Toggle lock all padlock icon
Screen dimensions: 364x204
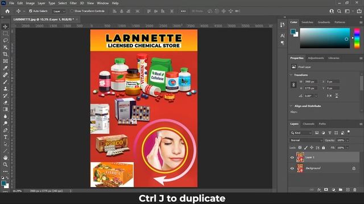[x=324, y=147]
